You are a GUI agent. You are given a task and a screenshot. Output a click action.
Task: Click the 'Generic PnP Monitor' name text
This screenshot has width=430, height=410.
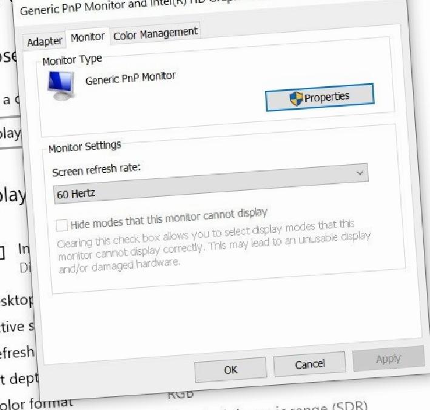(130, 79)
